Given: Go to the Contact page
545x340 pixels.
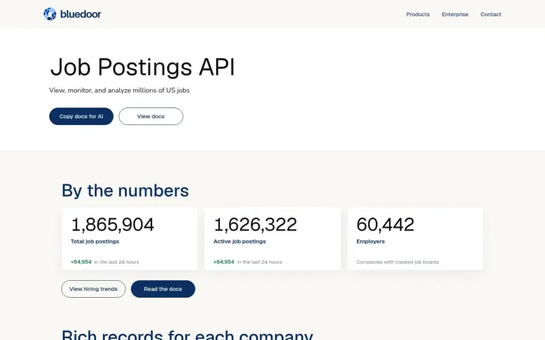Looking at the screenshot, I should pyautogui.click(x=490, y=14).
